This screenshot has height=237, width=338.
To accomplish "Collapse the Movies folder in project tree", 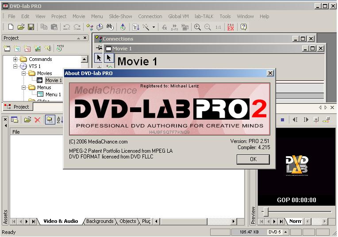I will coord(24,73).
